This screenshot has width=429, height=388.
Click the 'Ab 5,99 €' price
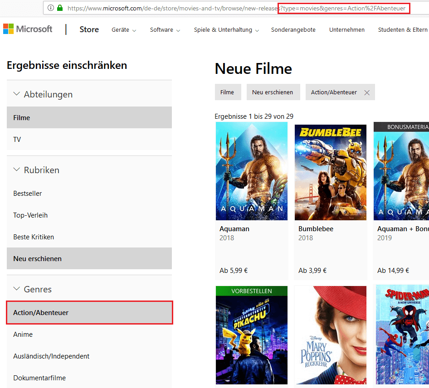234,271
